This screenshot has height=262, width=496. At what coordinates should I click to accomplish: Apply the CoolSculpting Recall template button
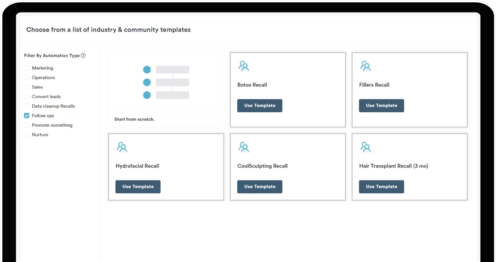(x=260, y=187)
